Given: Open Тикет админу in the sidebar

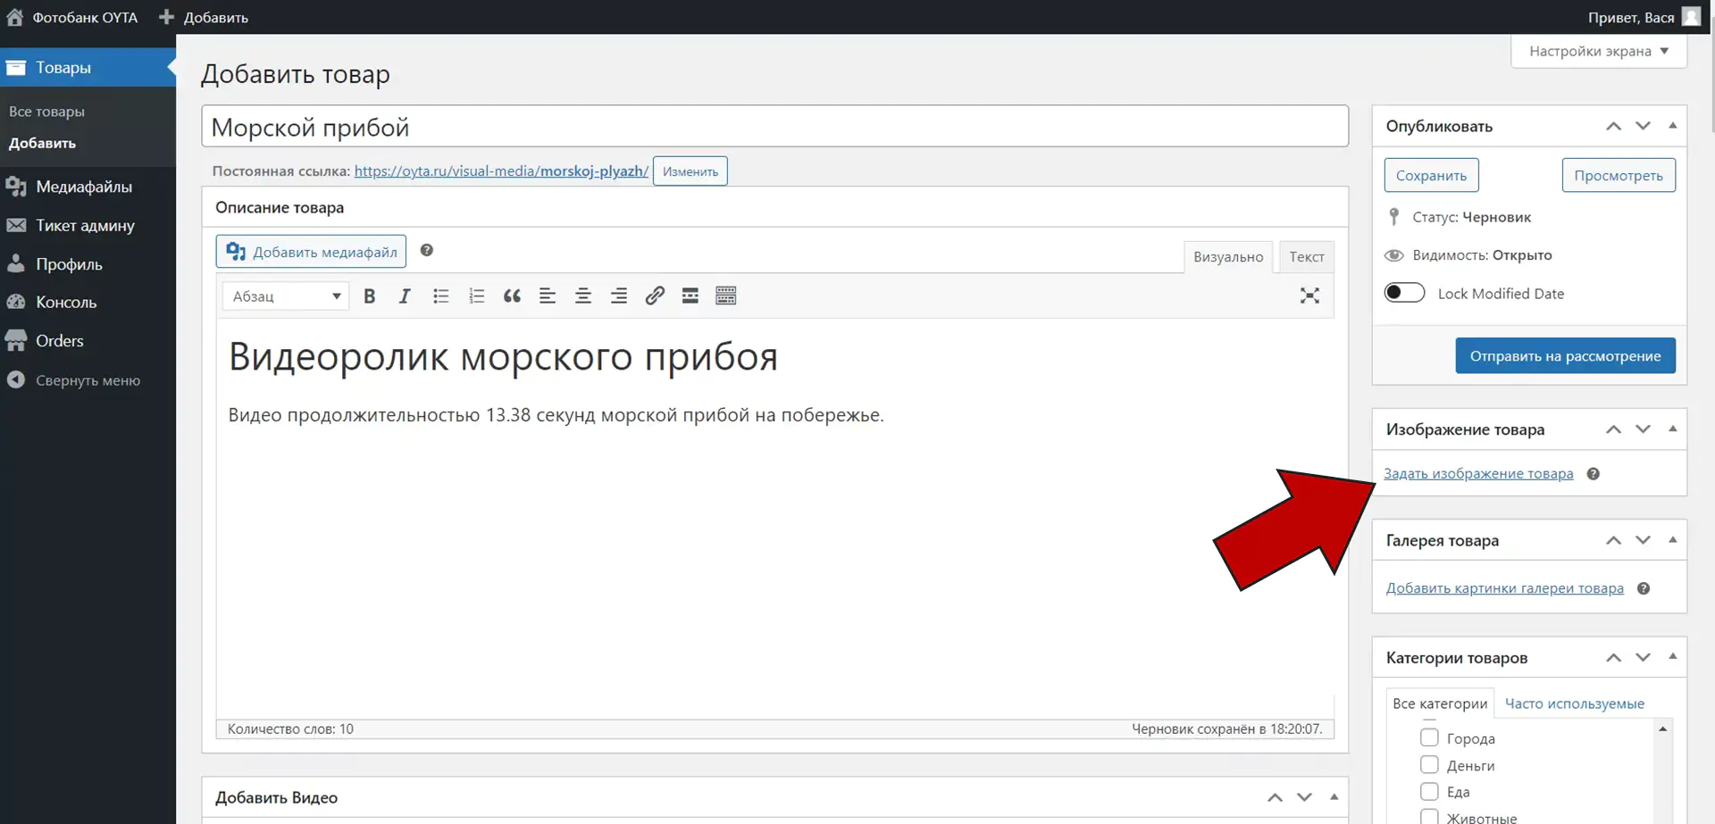Looking at the screenshot, I should (88, 226).
